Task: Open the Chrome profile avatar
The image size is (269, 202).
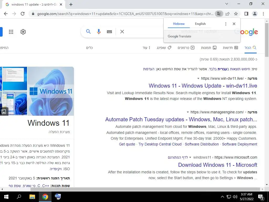Action: 255,14
